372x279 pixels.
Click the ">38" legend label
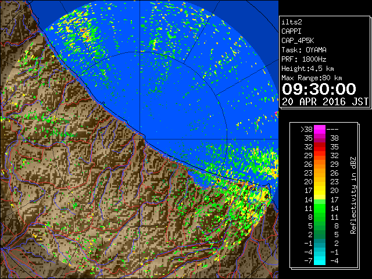306,130
